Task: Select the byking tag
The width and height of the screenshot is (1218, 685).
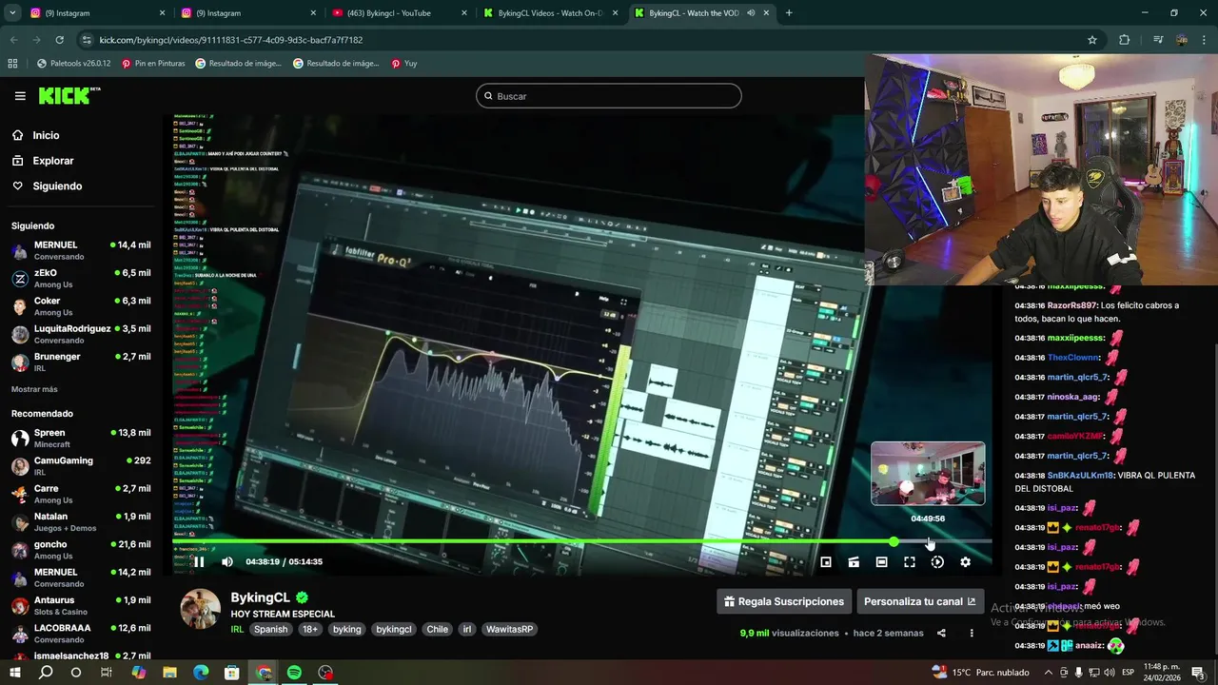Action: tap(347, 629)
